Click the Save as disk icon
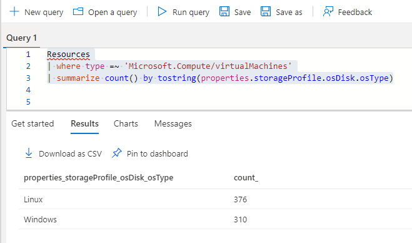The image size is (412, 243). (x=266, y=12)
